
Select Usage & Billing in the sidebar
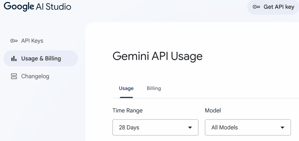(41, 58)
